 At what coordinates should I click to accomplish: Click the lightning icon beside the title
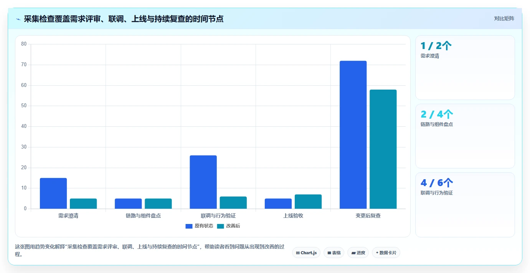point(18,19)
